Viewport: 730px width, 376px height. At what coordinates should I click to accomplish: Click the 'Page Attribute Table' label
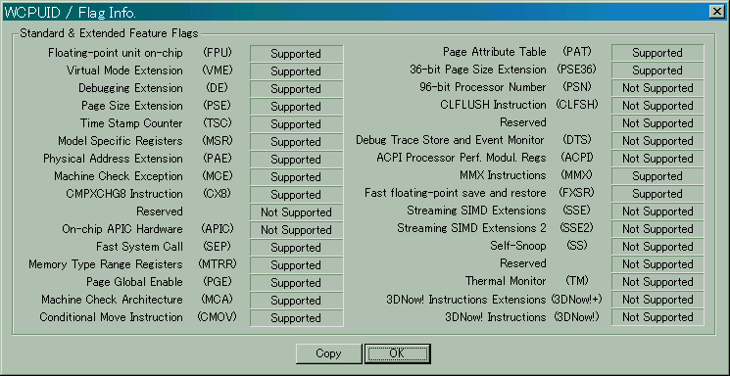click(495, 52)
